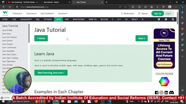Open the Spaces link
Image resolution: width=186 pixels, height=104 pixels.
point(143,14)
